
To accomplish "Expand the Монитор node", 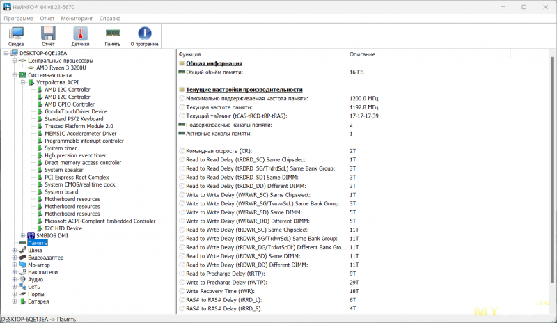I will pos(15,265).
